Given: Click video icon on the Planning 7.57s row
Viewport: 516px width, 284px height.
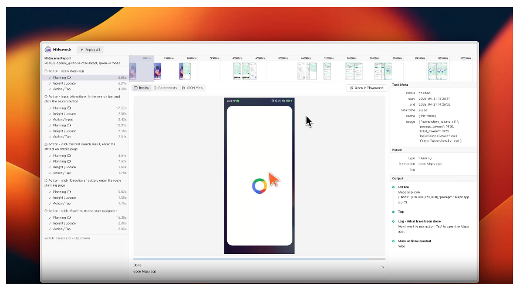Looking at the screenshot, I should [69, 162].
